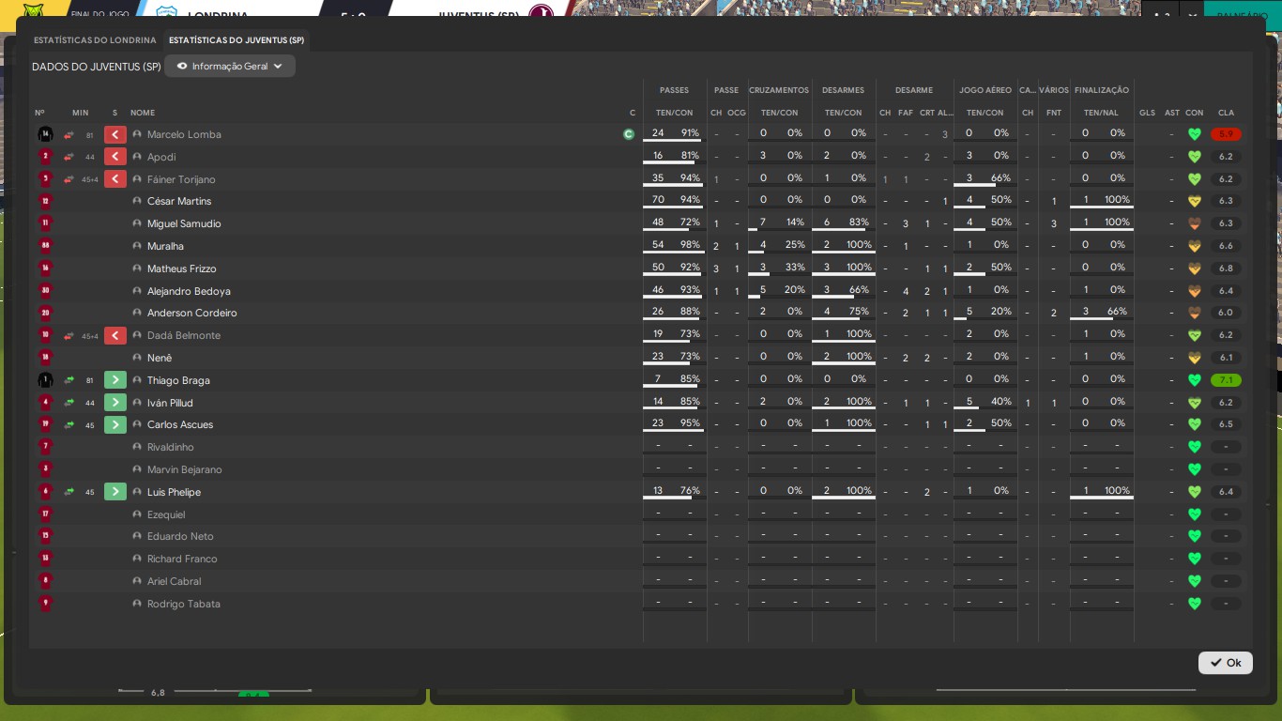The image size is (1282, 721).
Task: Click player profile icon beside Eduardo Neto
Action: (137, 536)
